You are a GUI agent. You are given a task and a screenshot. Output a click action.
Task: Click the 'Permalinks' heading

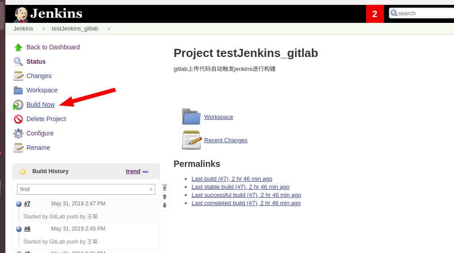pyautogui.click(x=197, y=164)
